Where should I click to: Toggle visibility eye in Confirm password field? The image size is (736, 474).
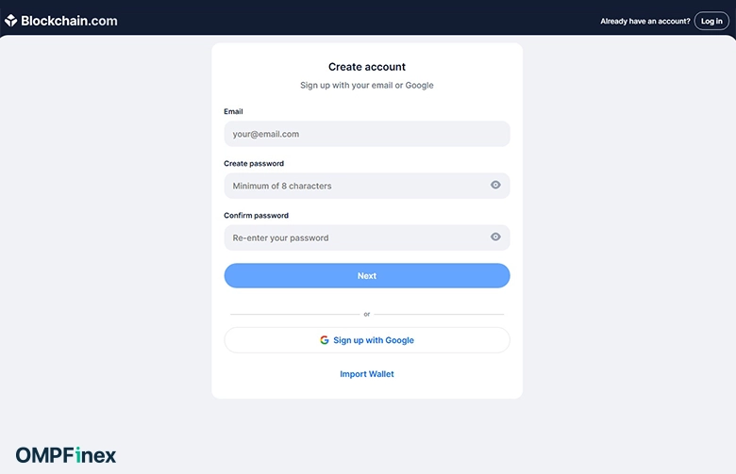coord(495,237)
